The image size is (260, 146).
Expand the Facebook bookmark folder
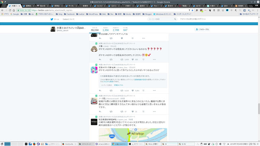69,14
